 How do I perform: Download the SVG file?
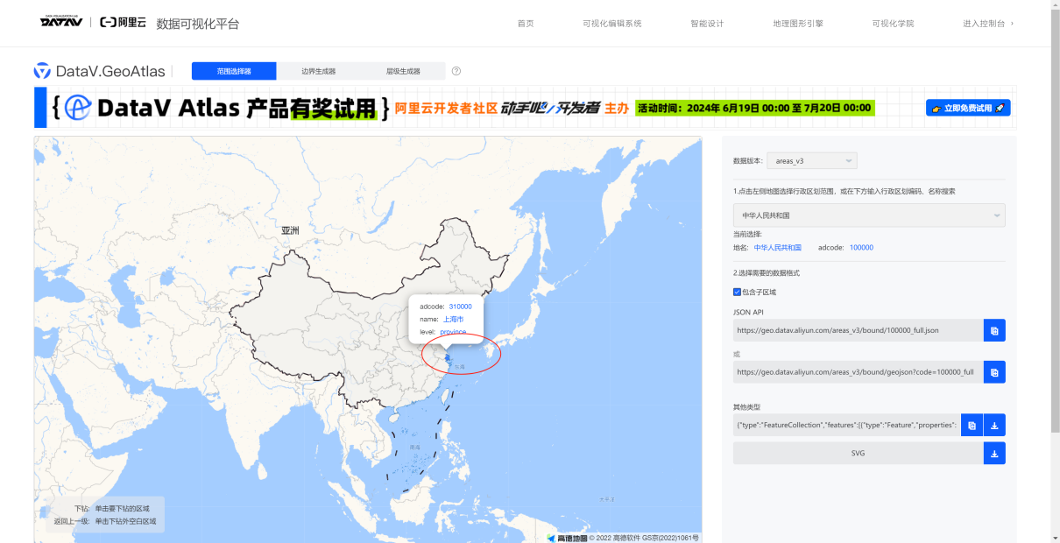pyautogui.click(x=994, y=453)
